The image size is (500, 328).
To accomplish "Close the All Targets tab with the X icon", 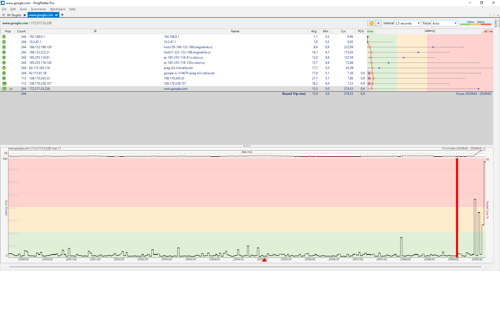I will (24, 15).
